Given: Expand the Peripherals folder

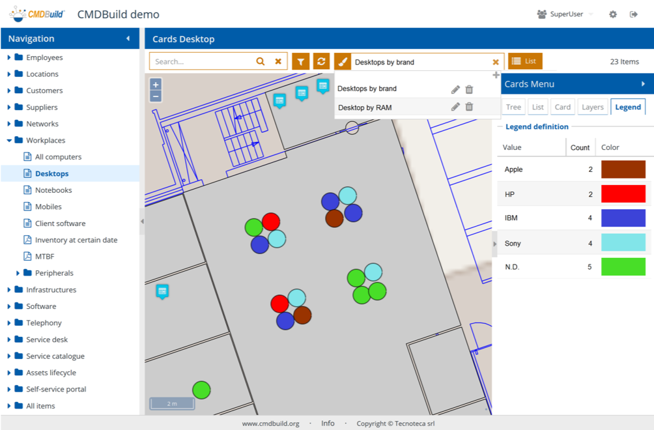Looking at the screenshot, I should pos(18,273).
